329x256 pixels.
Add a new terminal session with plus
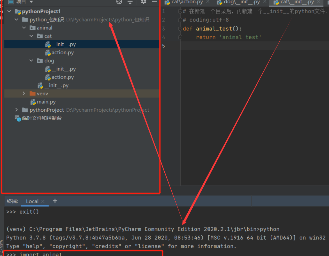pos(55,201)
